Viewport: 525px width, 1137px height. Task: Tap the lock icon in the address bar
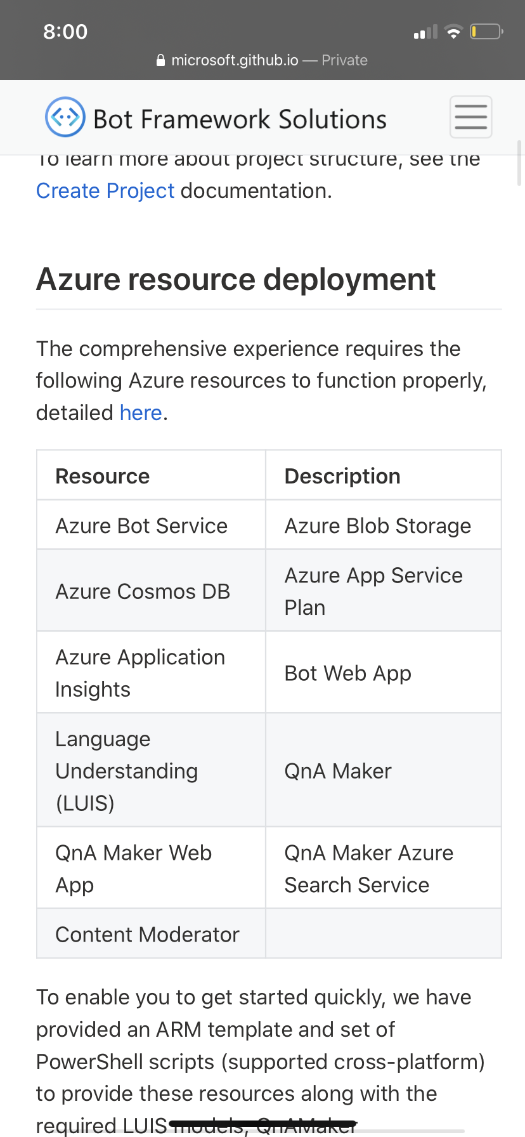[x=160, y=60]
